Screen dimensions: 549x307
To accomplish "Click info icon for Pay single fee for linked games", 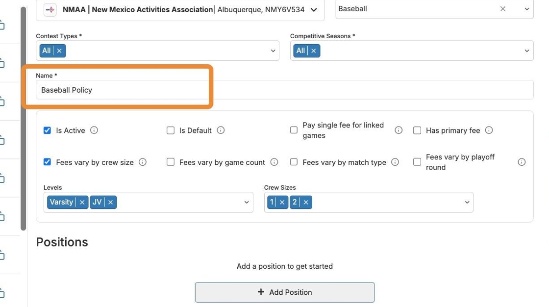I will pos(399,130).
